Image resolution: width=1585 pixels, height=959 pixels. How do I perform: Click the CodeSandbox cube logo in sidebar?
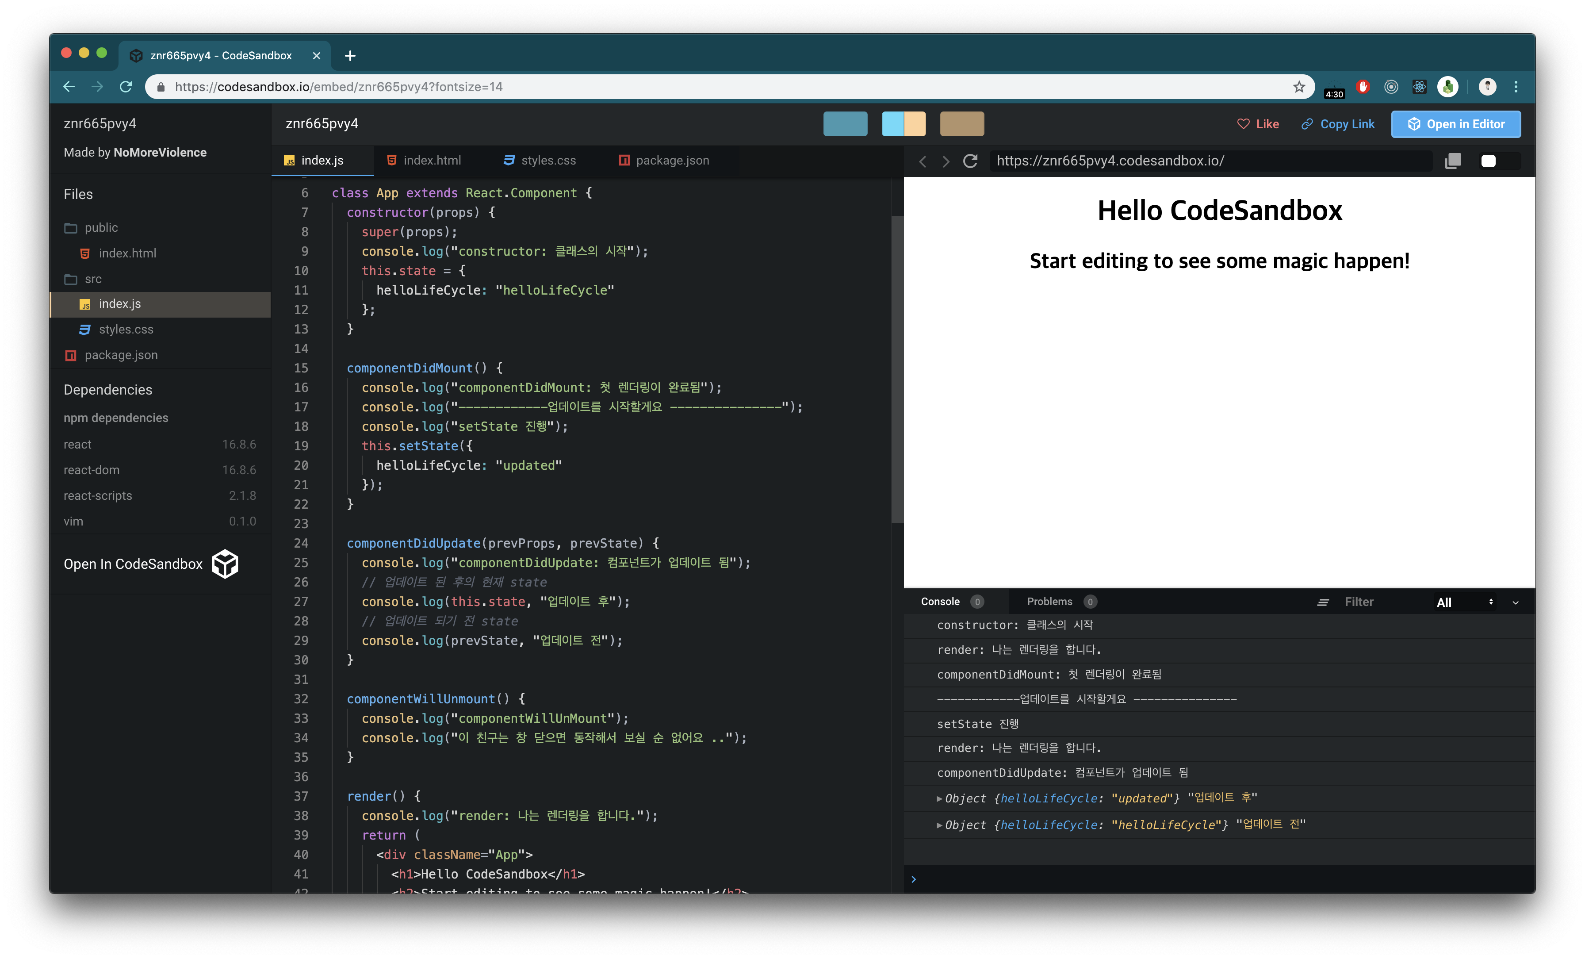(x=225, y=564)
